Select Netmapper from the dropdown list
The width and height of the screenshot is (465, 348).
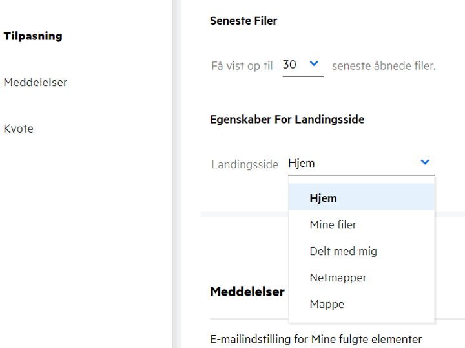[338, 277]
